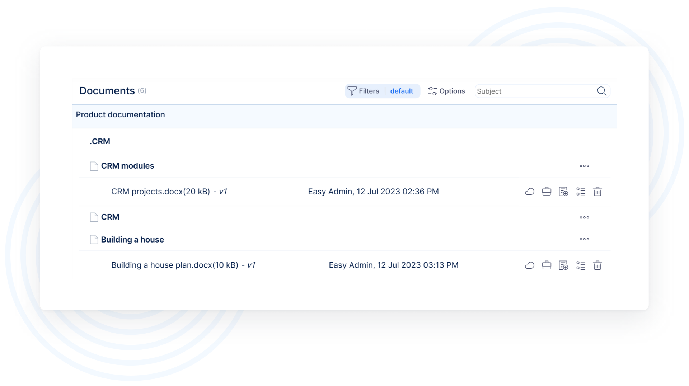Open the three-dot menu for CRM document
The height and width of the screenshot is (386, 689).
point(584,217)
